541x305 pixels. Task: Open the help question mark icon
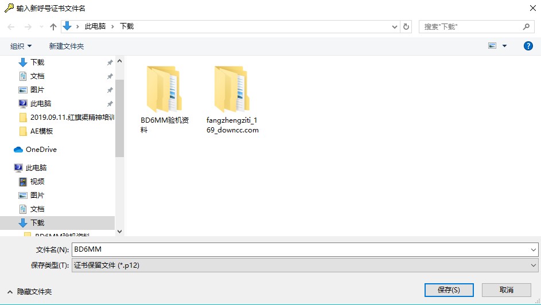click(528, 46)
